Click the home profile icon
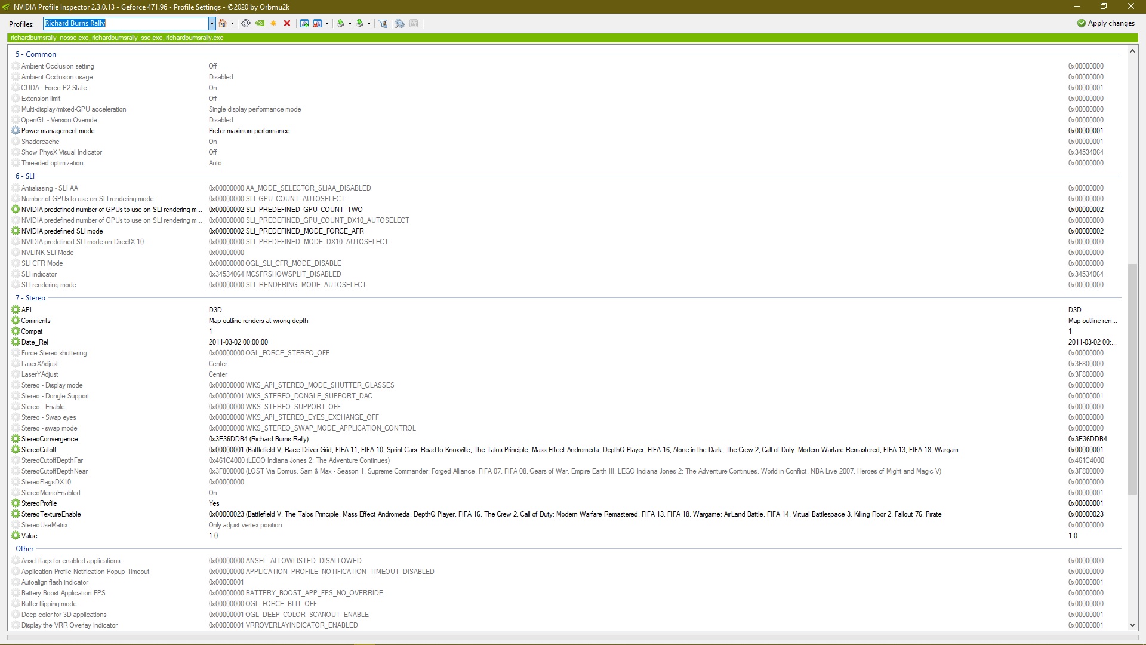Screen dimensions: 1146x645 click(223, 23)
